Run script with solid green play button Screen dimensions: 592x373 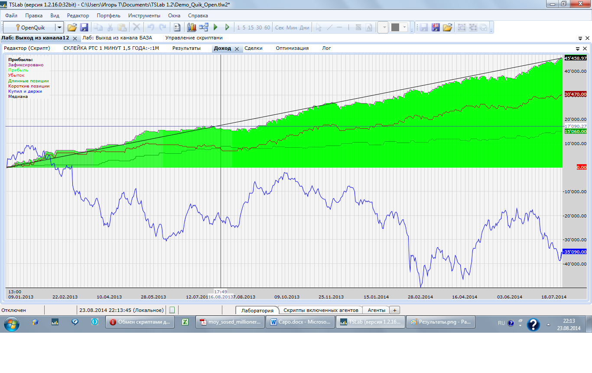[215, 27]
